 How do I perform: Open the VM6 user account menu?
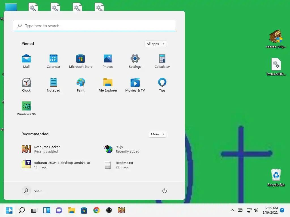coord(32,191)
